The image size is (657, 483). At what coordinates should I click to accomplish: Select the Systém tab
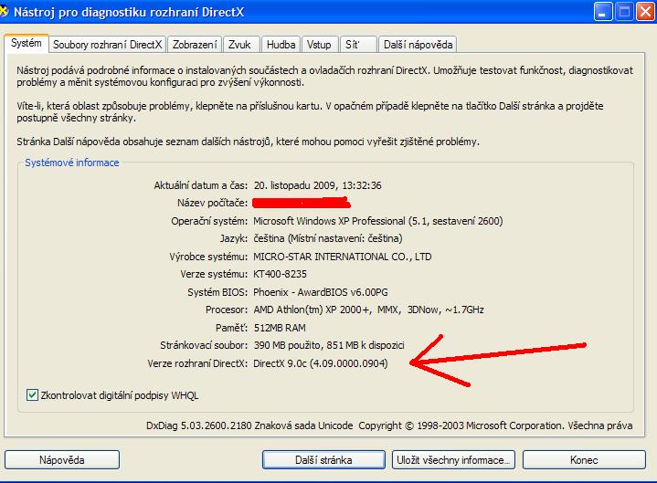pyautogui.click(x=26, y=43)
